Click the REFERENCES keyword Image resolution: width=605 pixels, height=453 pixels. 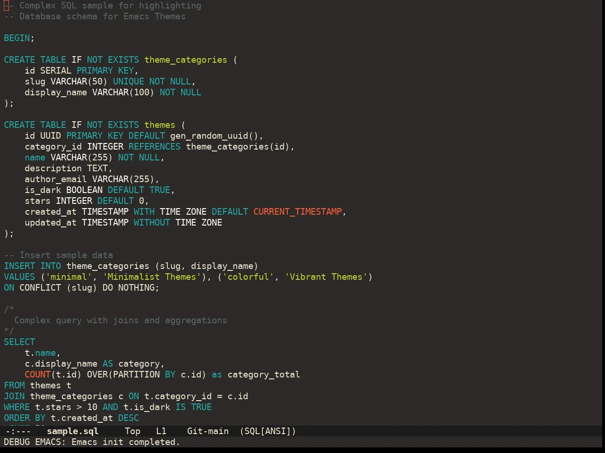[155, 147]
